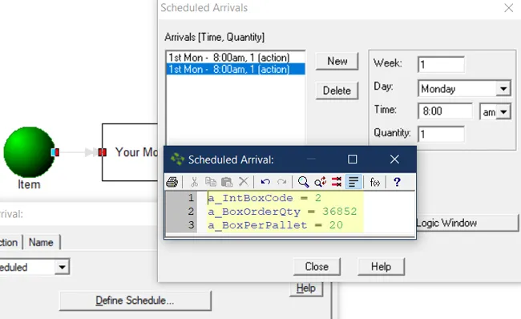The width and height of the screenshot is (521, 319).
Task: Click the red connector on Your Model box
Action: (x=103, y=152)
